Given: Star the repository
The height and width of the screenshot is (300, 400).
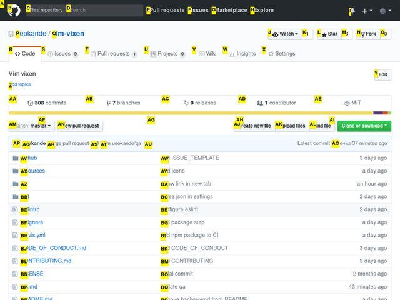Looking at the screenshot, I should (329, 34).
